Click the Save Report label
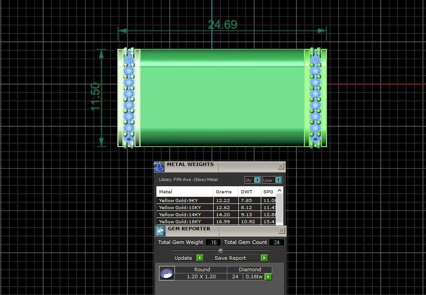The width and height of the screenshot is (426, 295). click(x=230, y=258)
